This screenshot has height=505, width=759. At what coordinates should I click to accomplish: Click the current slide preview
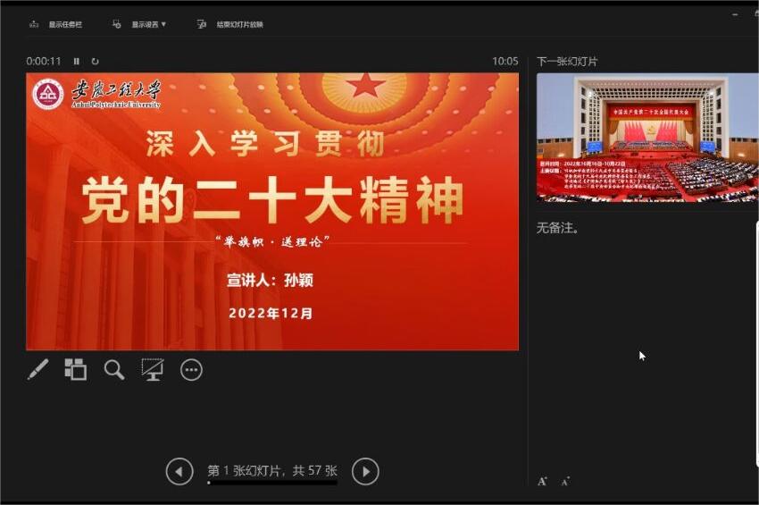pos(272,211)
